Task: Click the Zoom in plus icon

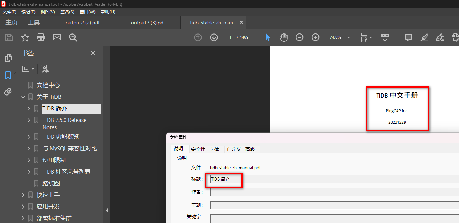Action: coord(316,37)
